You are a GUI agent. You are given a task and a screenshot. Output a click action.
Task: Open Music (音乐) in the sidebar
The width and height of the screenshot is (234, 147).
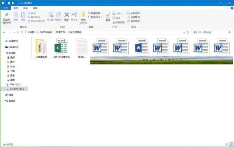pos(11,75)
